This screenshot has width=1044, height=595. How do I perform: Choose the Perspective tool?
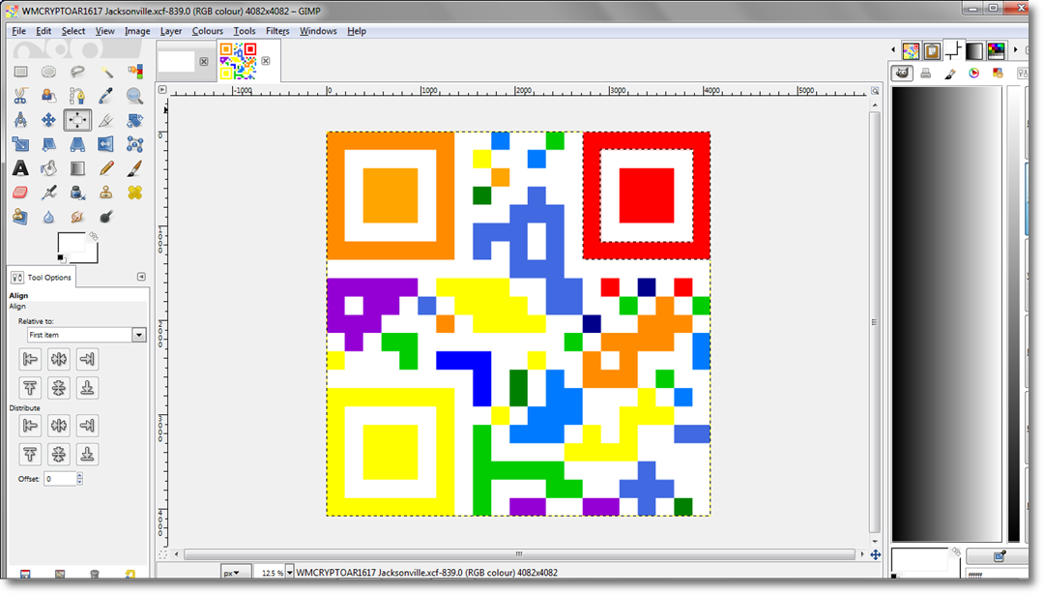tap(77, 144)
